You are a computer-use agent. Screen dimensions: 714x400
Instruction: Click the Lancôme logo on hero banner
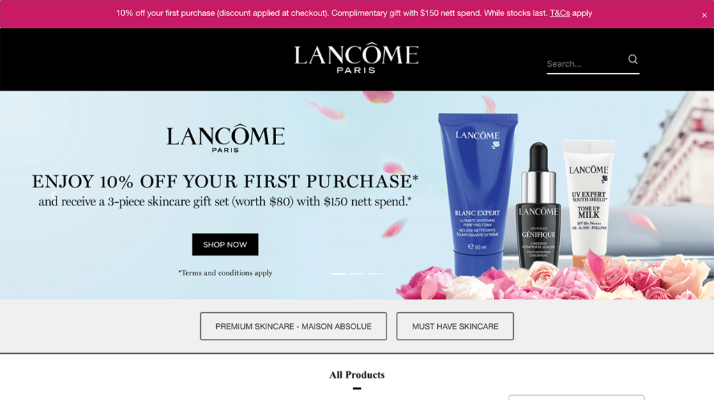[x=225, y=139]
